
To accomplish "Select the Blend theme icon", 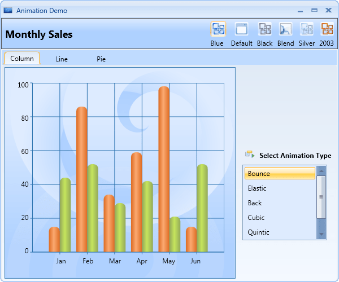I will tap(285, 29).
